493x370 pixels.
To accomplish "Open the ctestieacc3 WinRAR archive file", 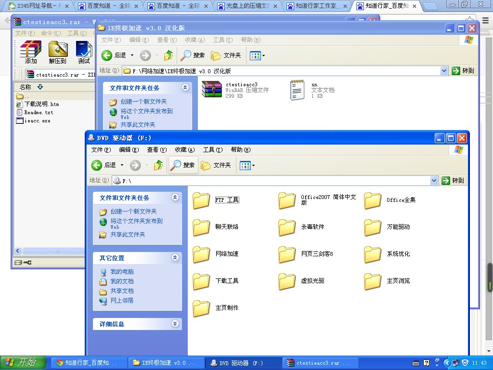I will [x=212, y=90].
